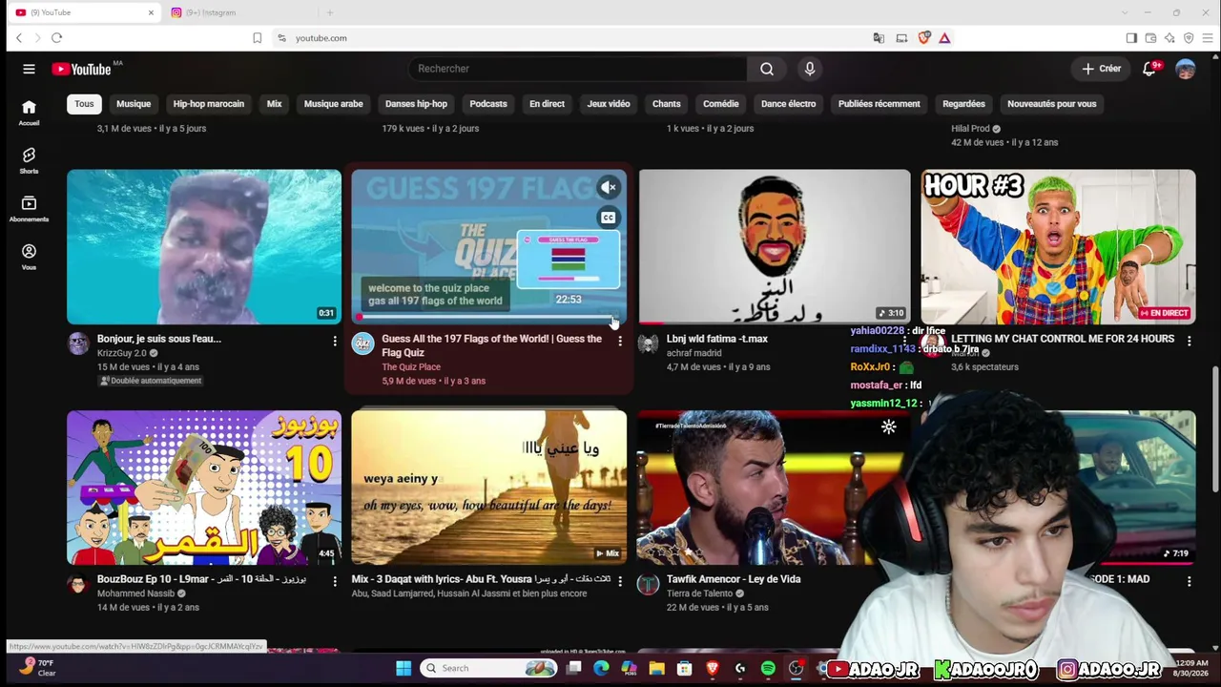Go to Accueil in the sidebar
Screen dimensions: 1221x687
click(x=29, y=113)
